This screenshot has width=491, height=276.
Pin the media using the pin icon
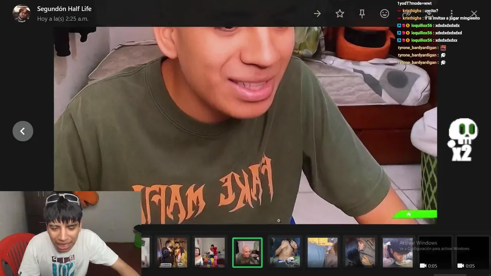[362, 14]
